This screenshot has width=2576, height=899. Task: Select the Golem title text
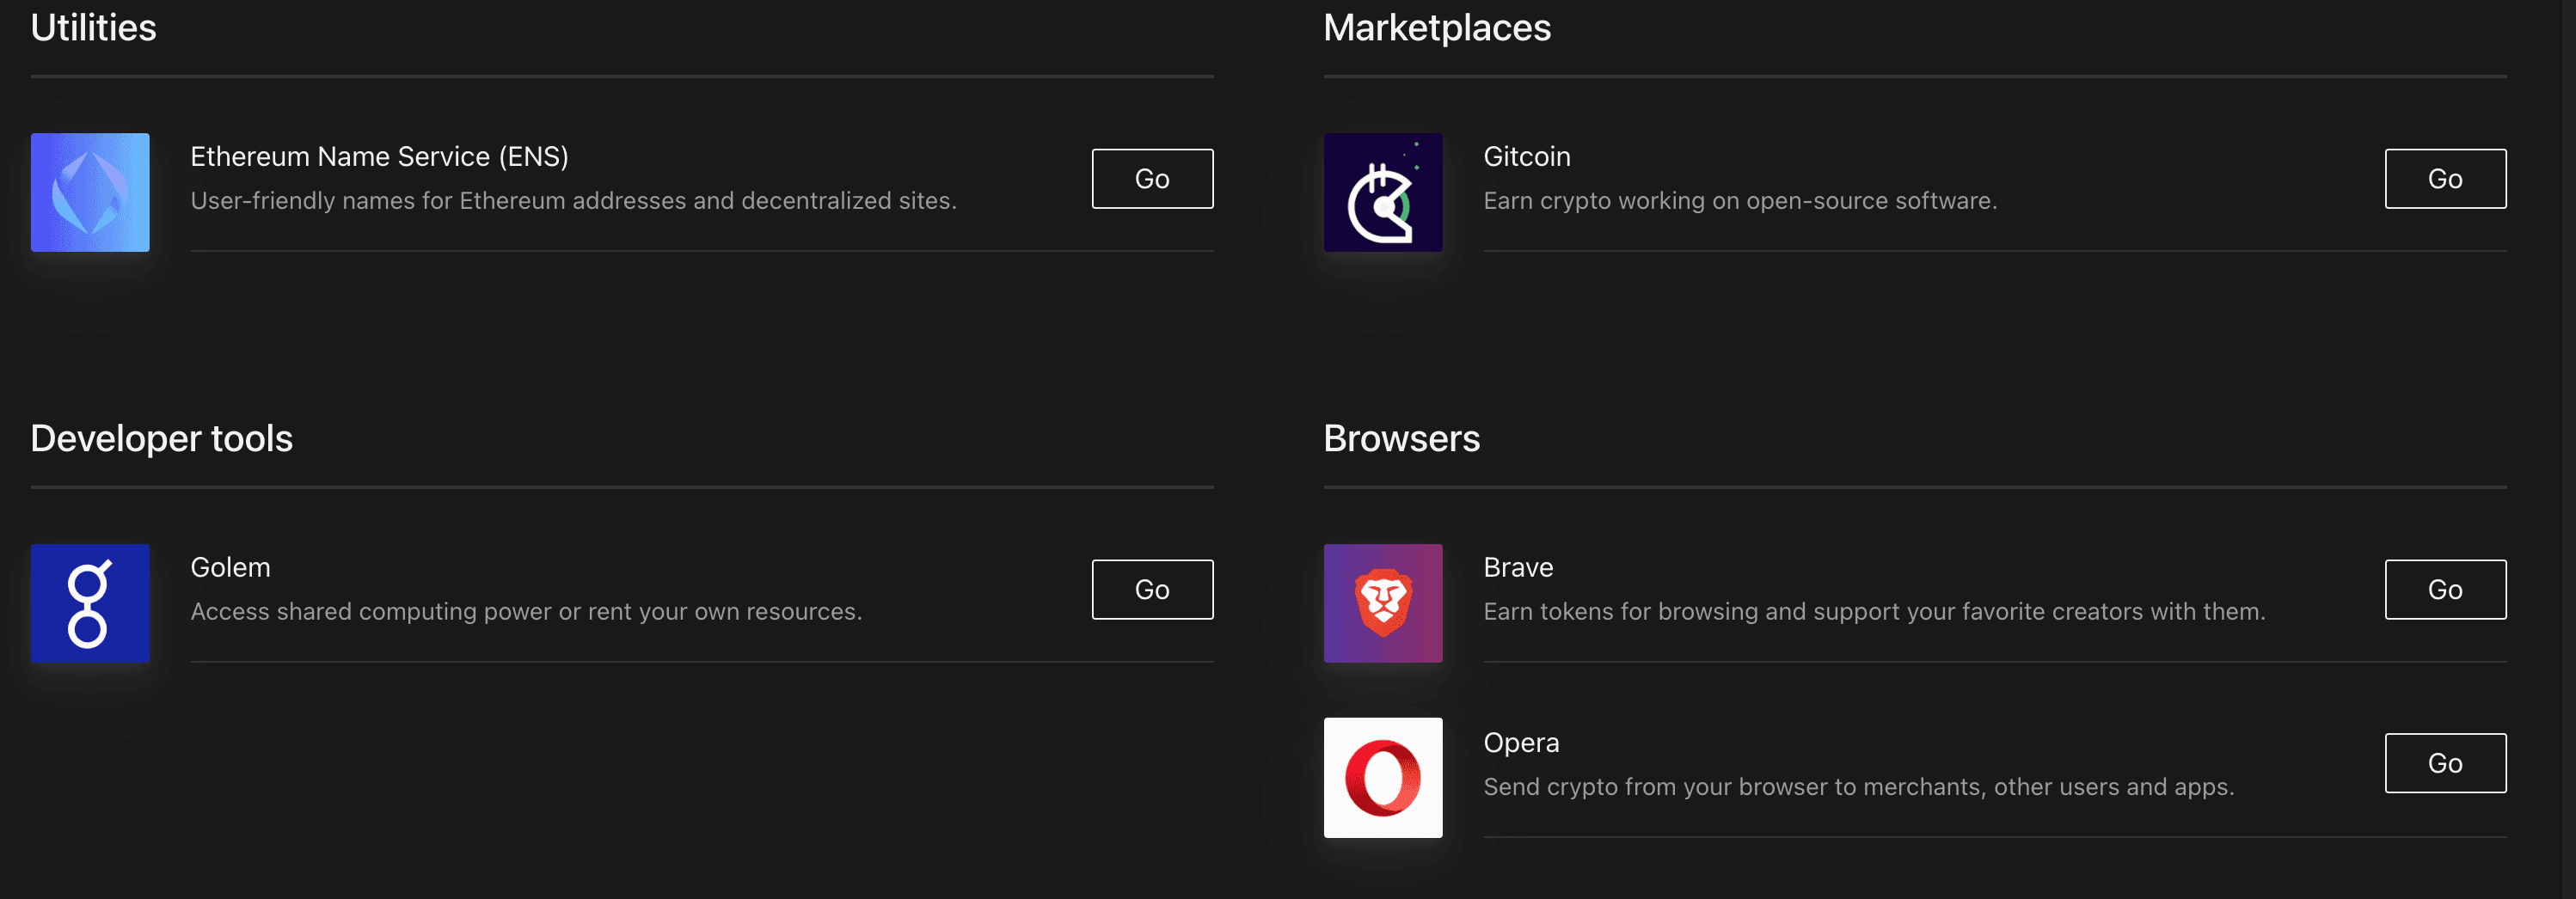pyautogui.click(x=230, y=567)
